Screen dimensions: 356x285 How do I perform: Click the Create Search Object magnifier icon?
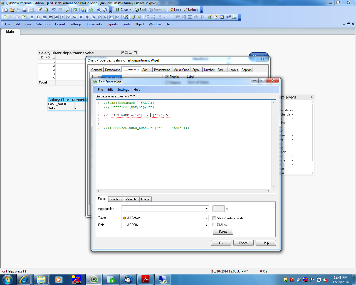(x=105, y=17)
